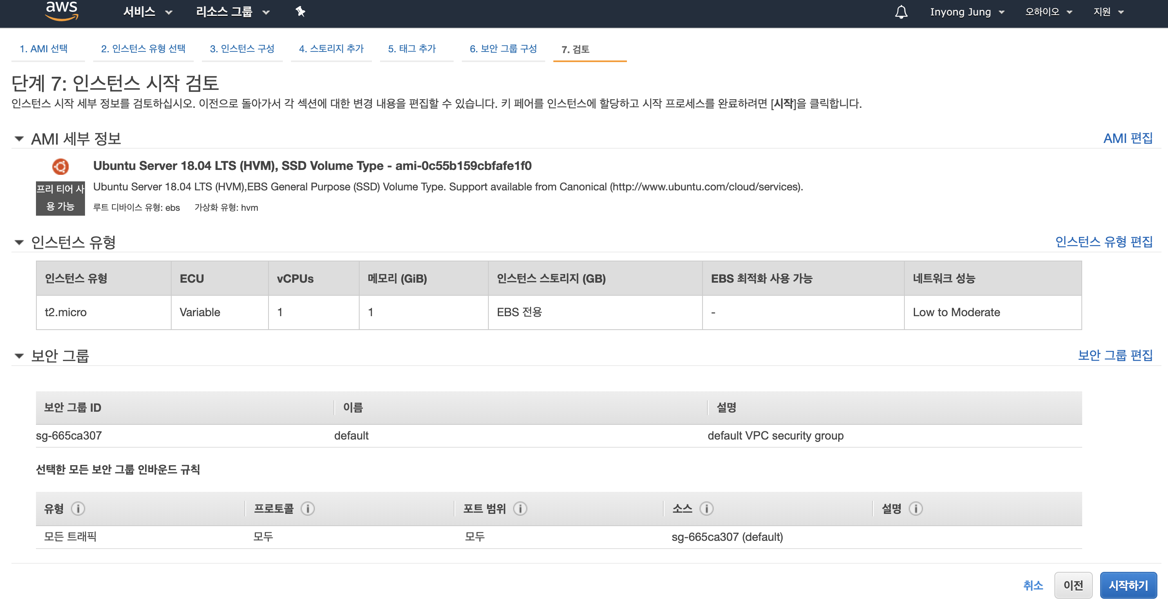Collapse the 인스턴스 유형 section
Screen dimensions: 1168x607
19,243
